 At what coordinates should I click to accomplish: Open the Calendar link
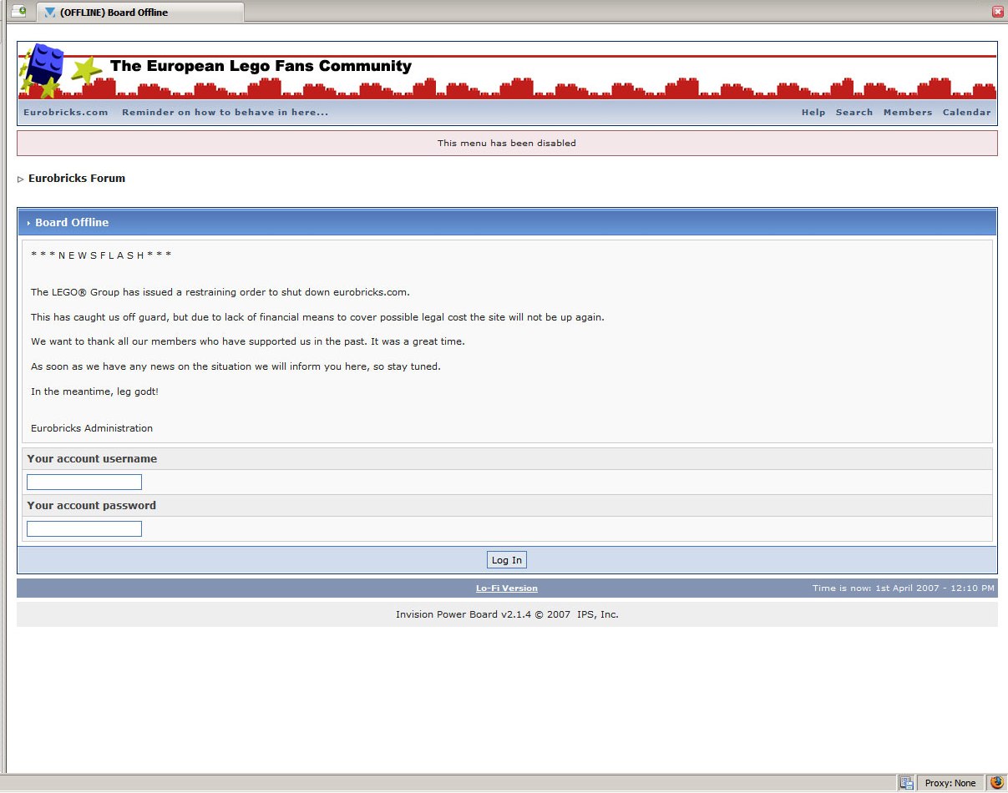tap(966, 113)
